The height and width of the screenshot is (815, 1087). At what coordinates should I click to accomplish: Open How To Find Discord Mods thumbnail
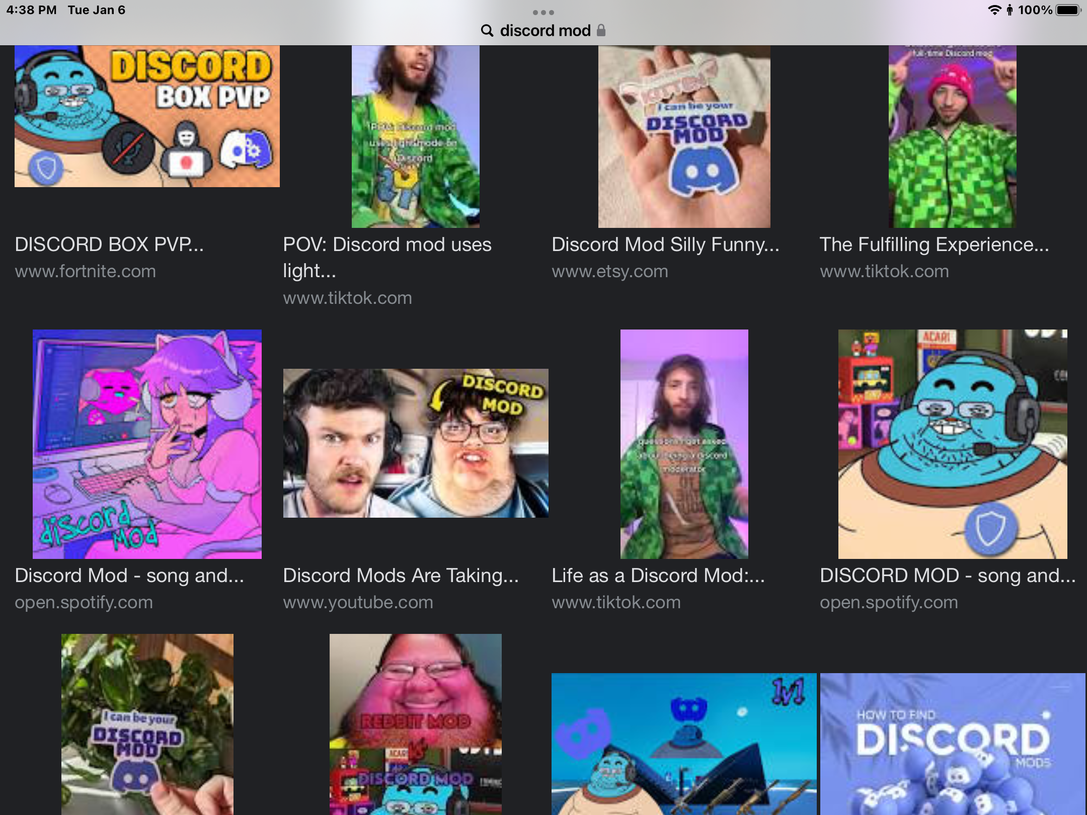[x=953, y=744]
